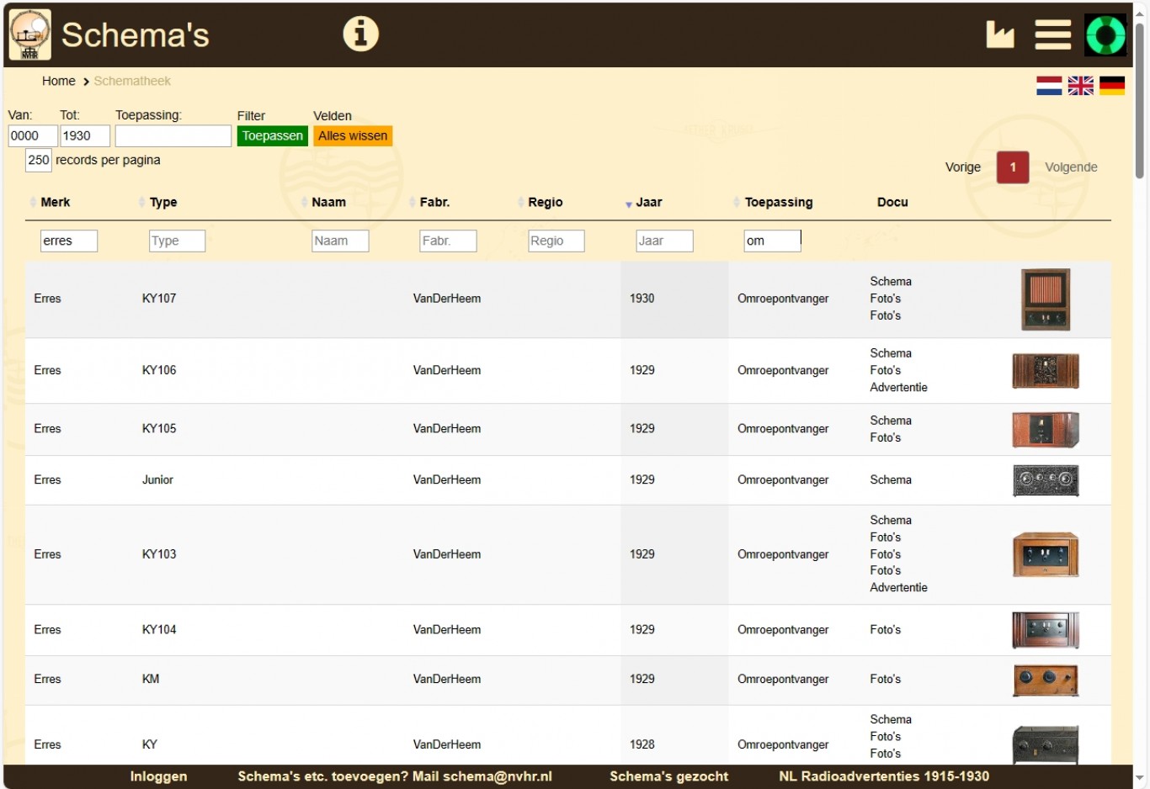The image size is (1150, 789).
Task: Click the Tot year input field
Action: (85, 135)
